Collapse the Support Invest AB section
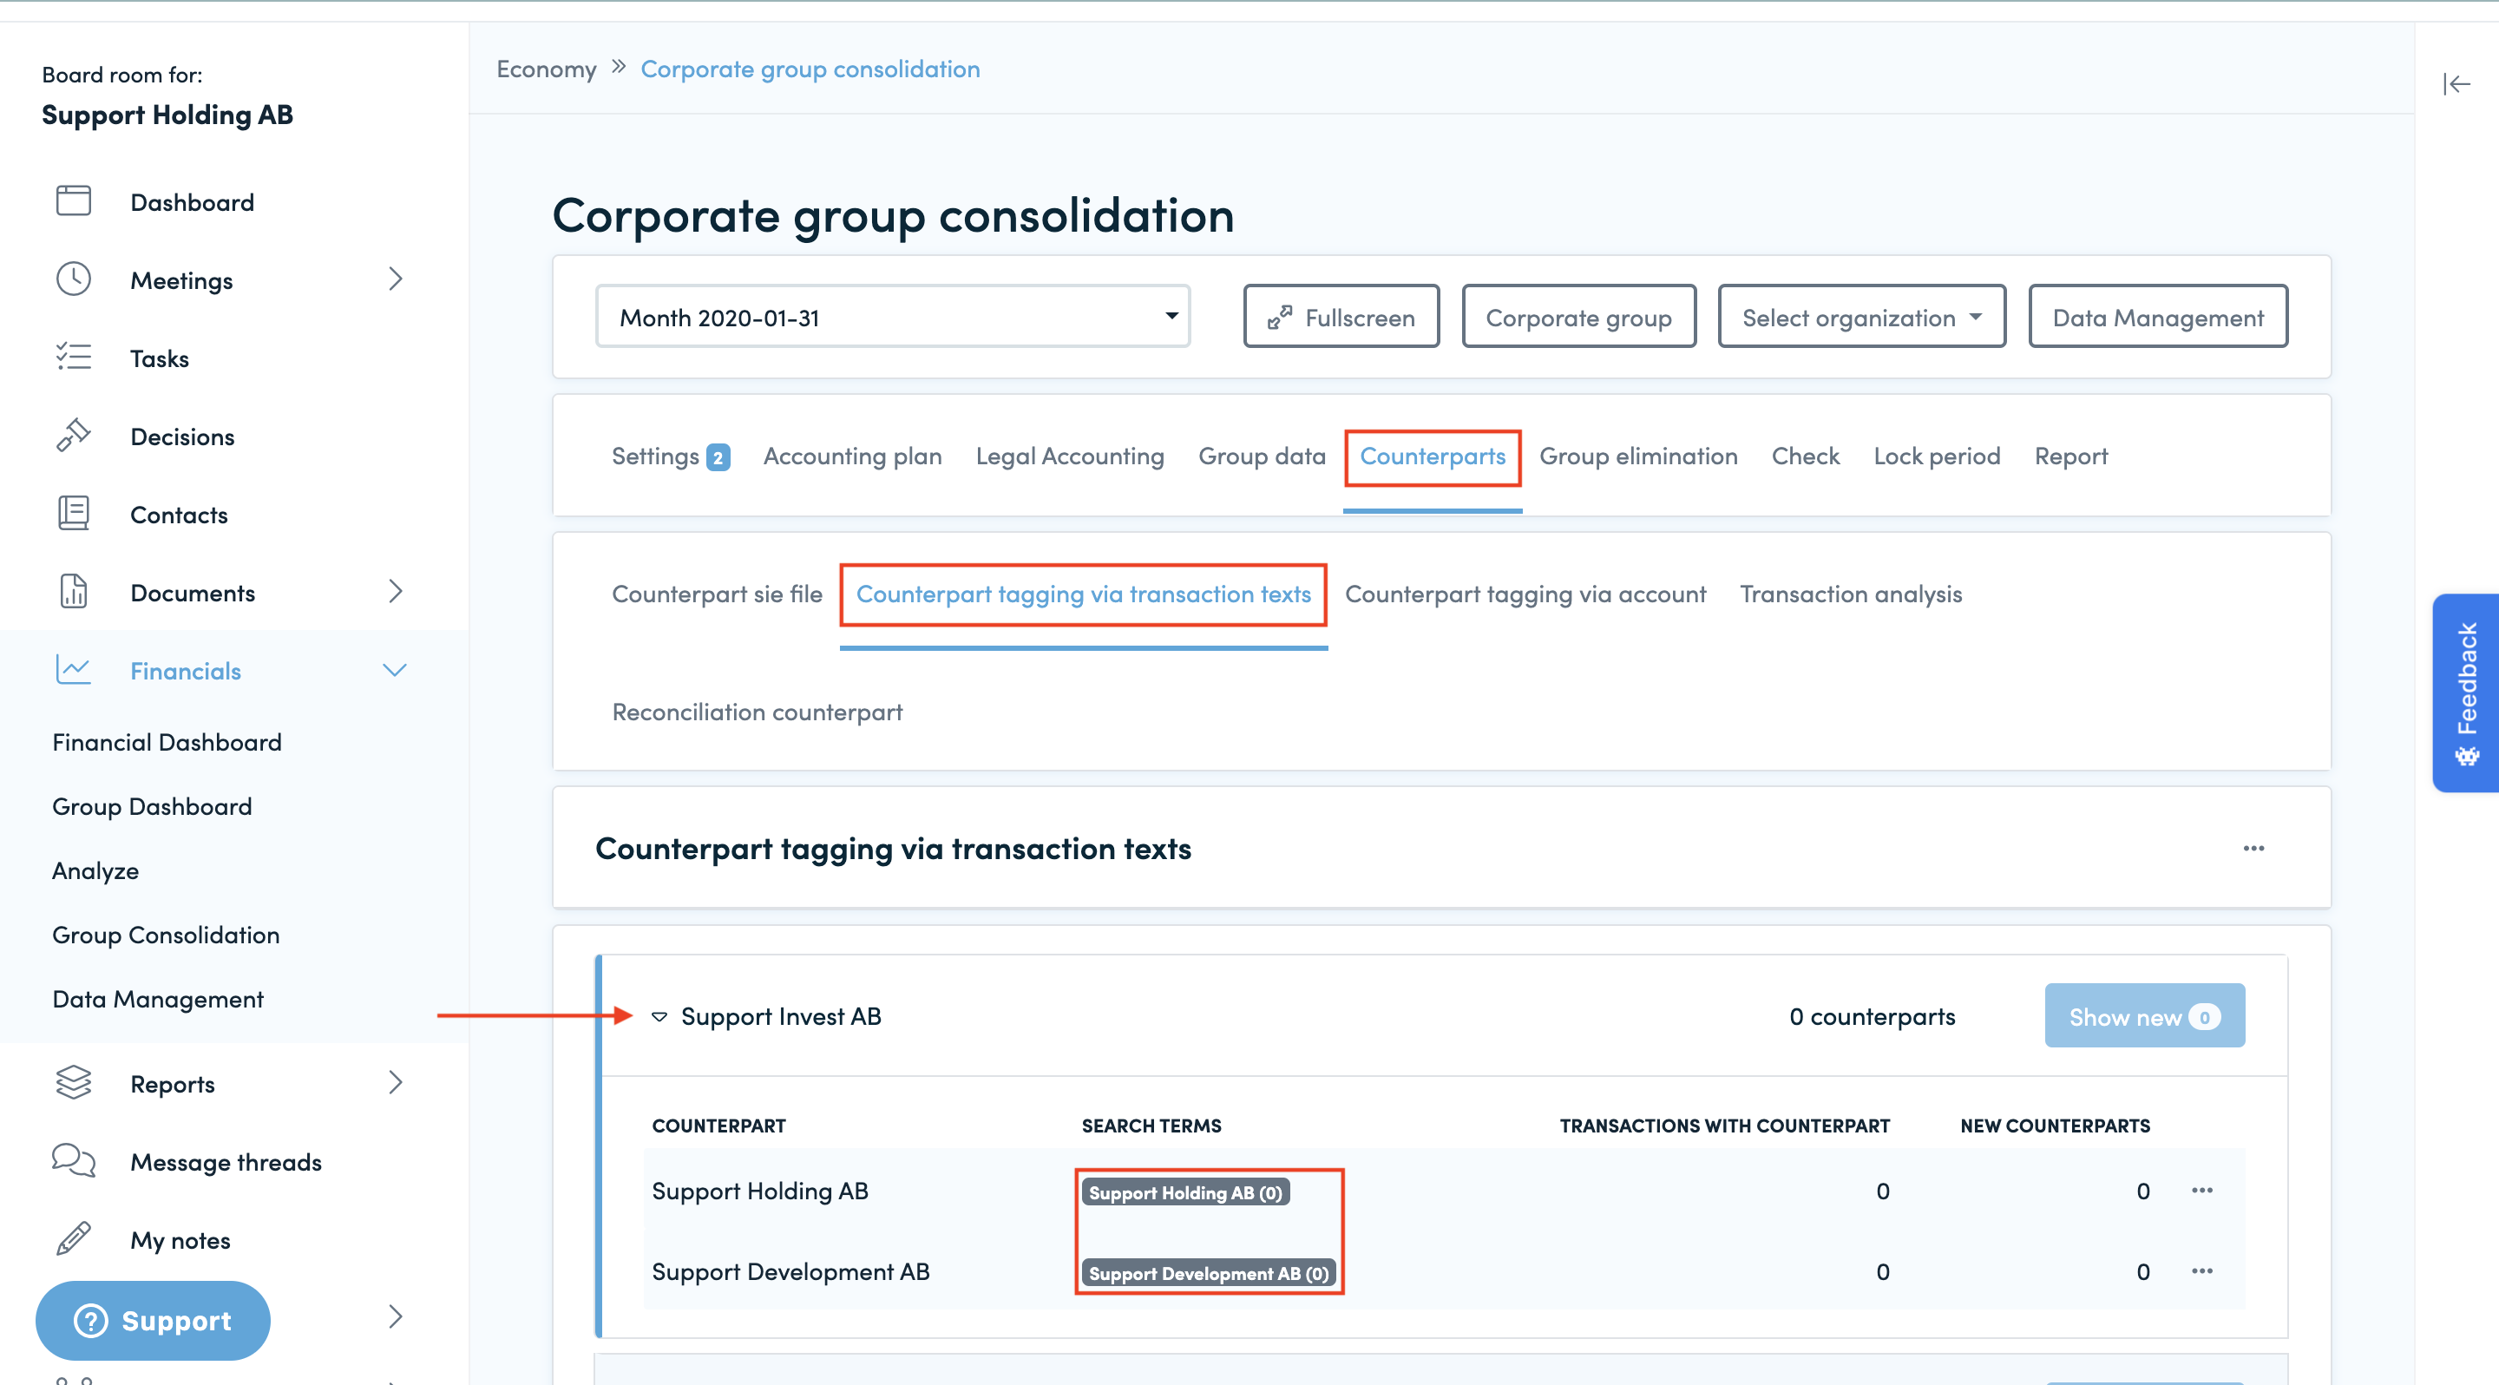 pyautogui.click(x=659, y=1016)
